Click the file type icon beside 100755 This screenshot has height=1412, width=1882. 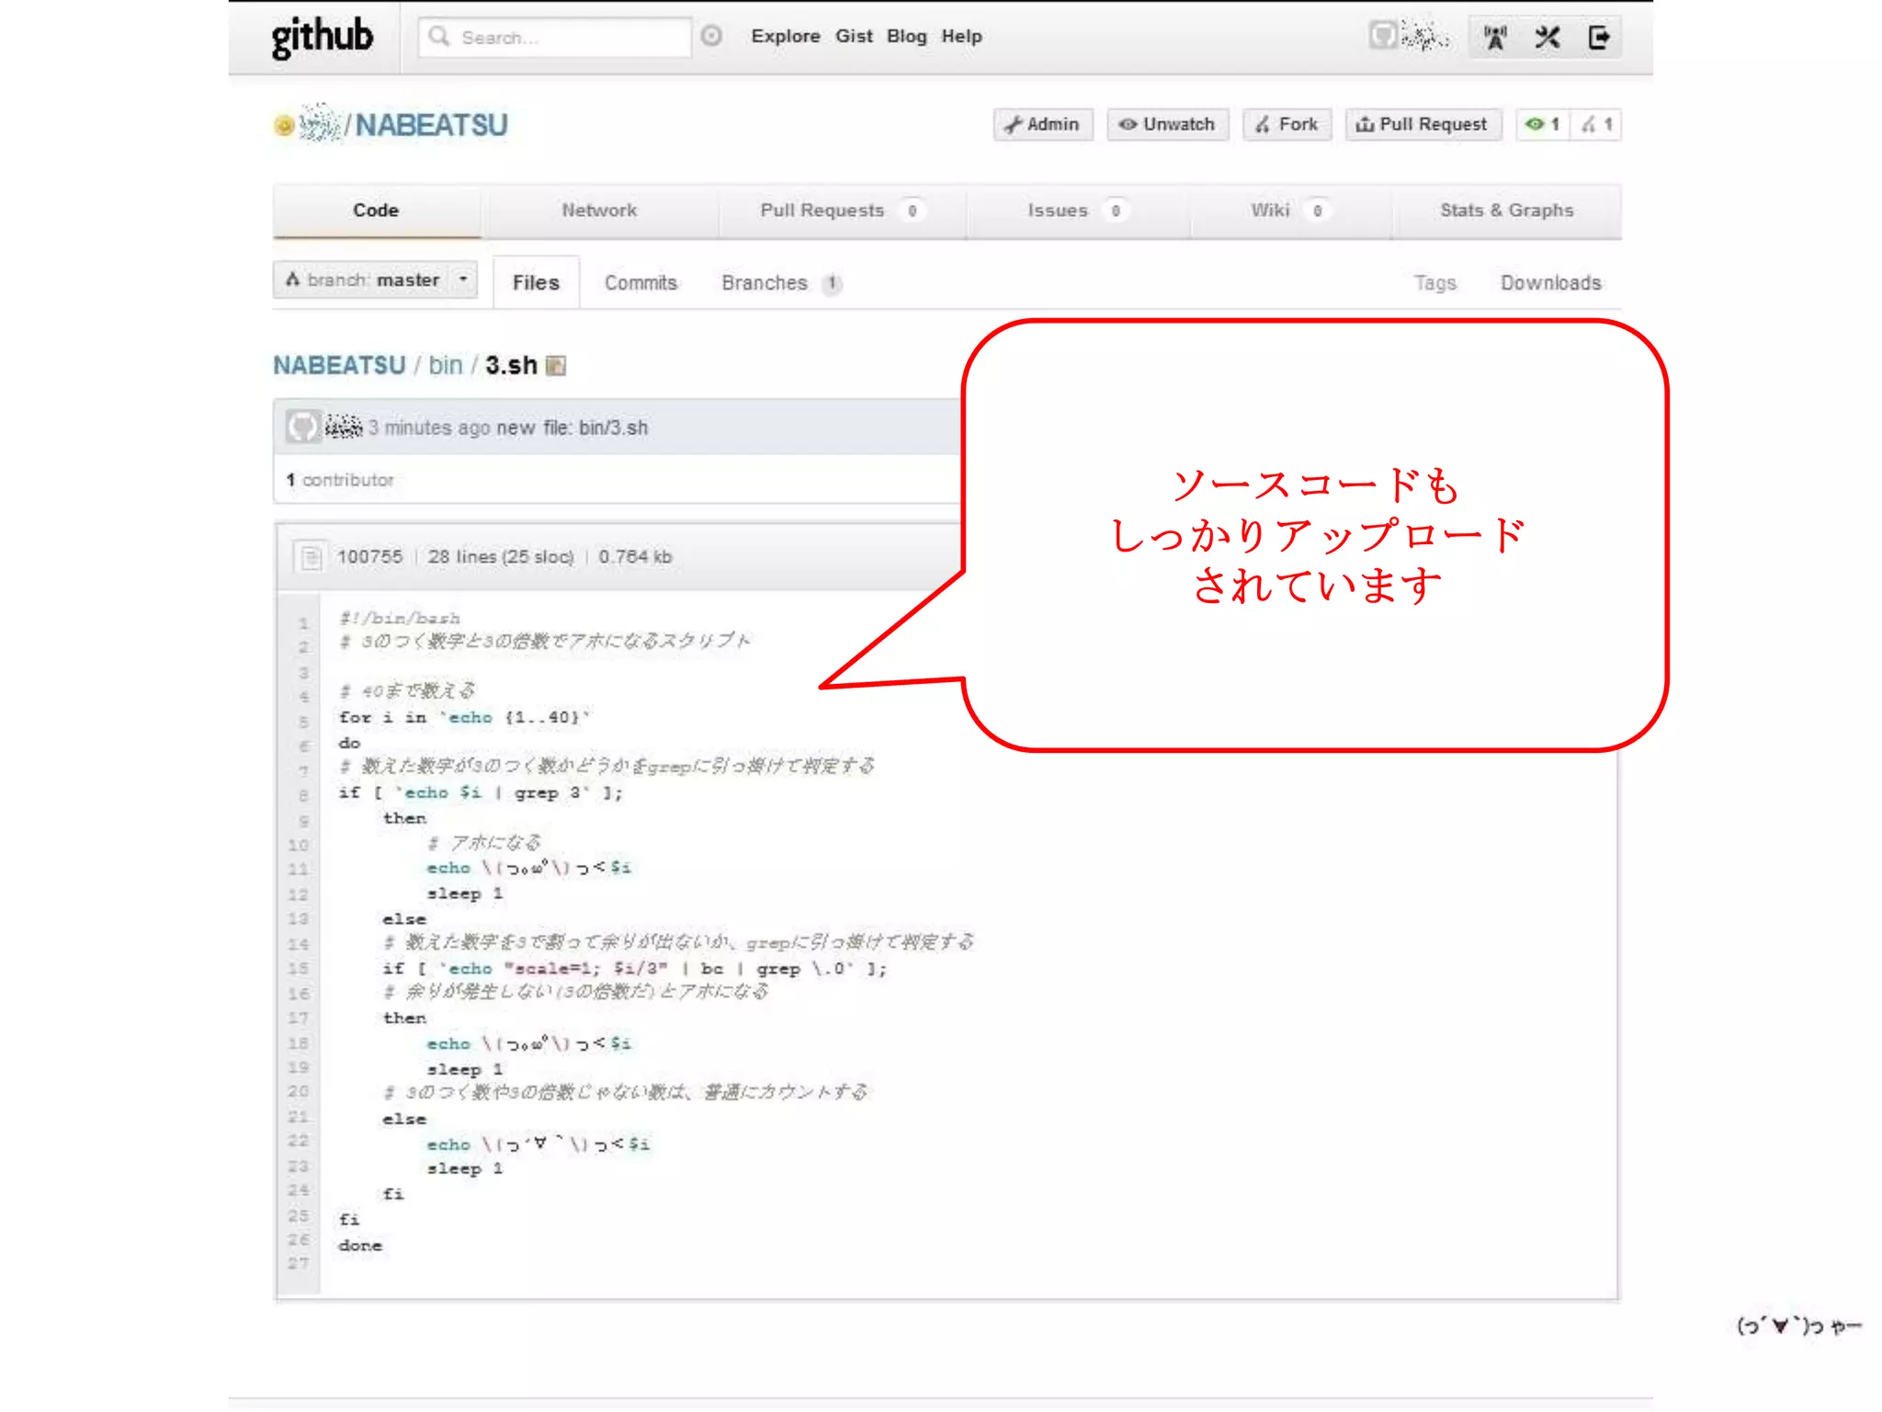click(x=312, y=557)
